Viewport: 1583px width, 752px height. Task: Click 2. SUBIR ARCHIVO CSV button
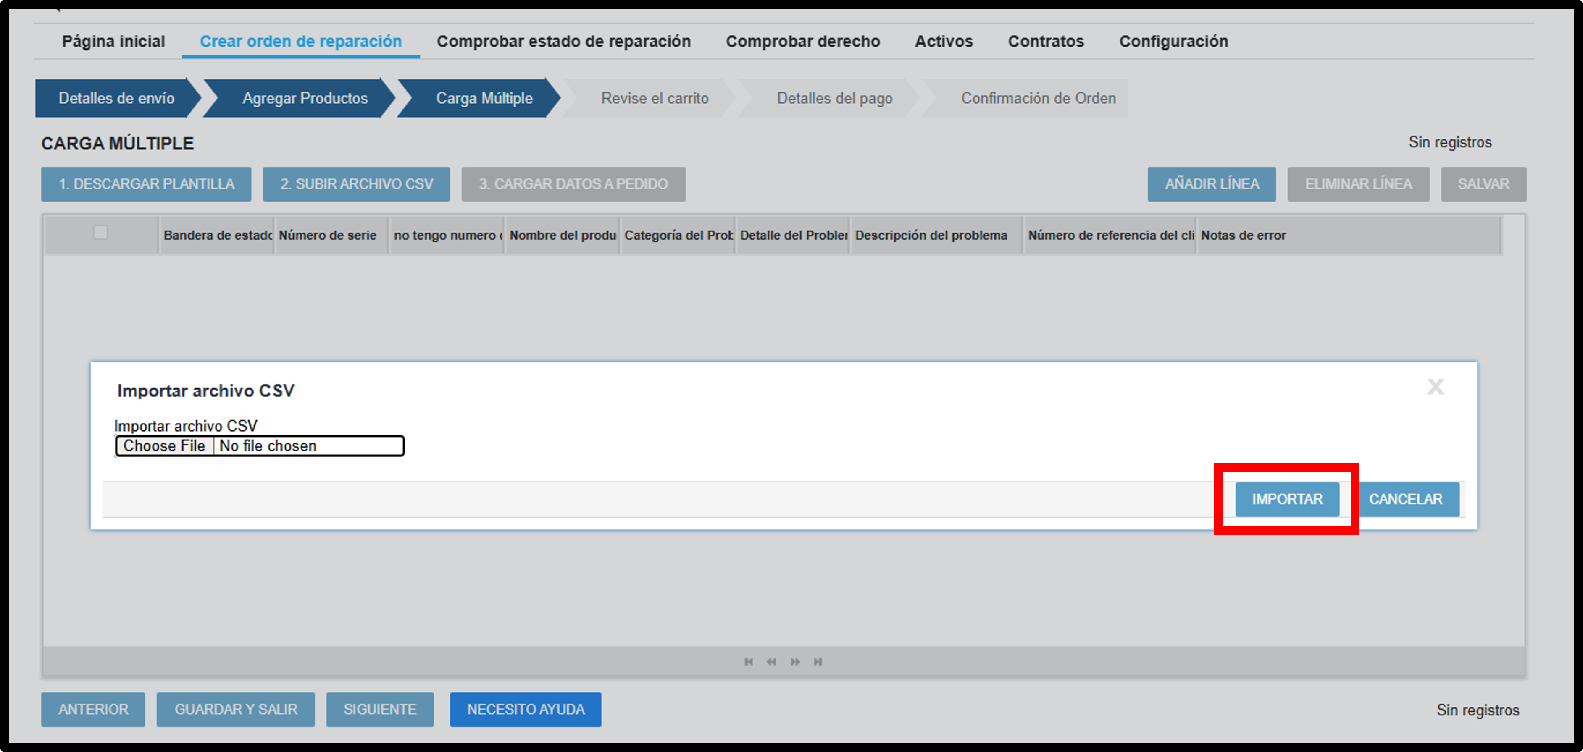pos(356,184)
